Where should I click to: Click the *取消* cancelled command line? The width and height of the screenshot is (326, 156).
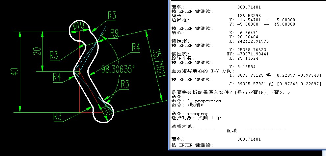point(187,105)
